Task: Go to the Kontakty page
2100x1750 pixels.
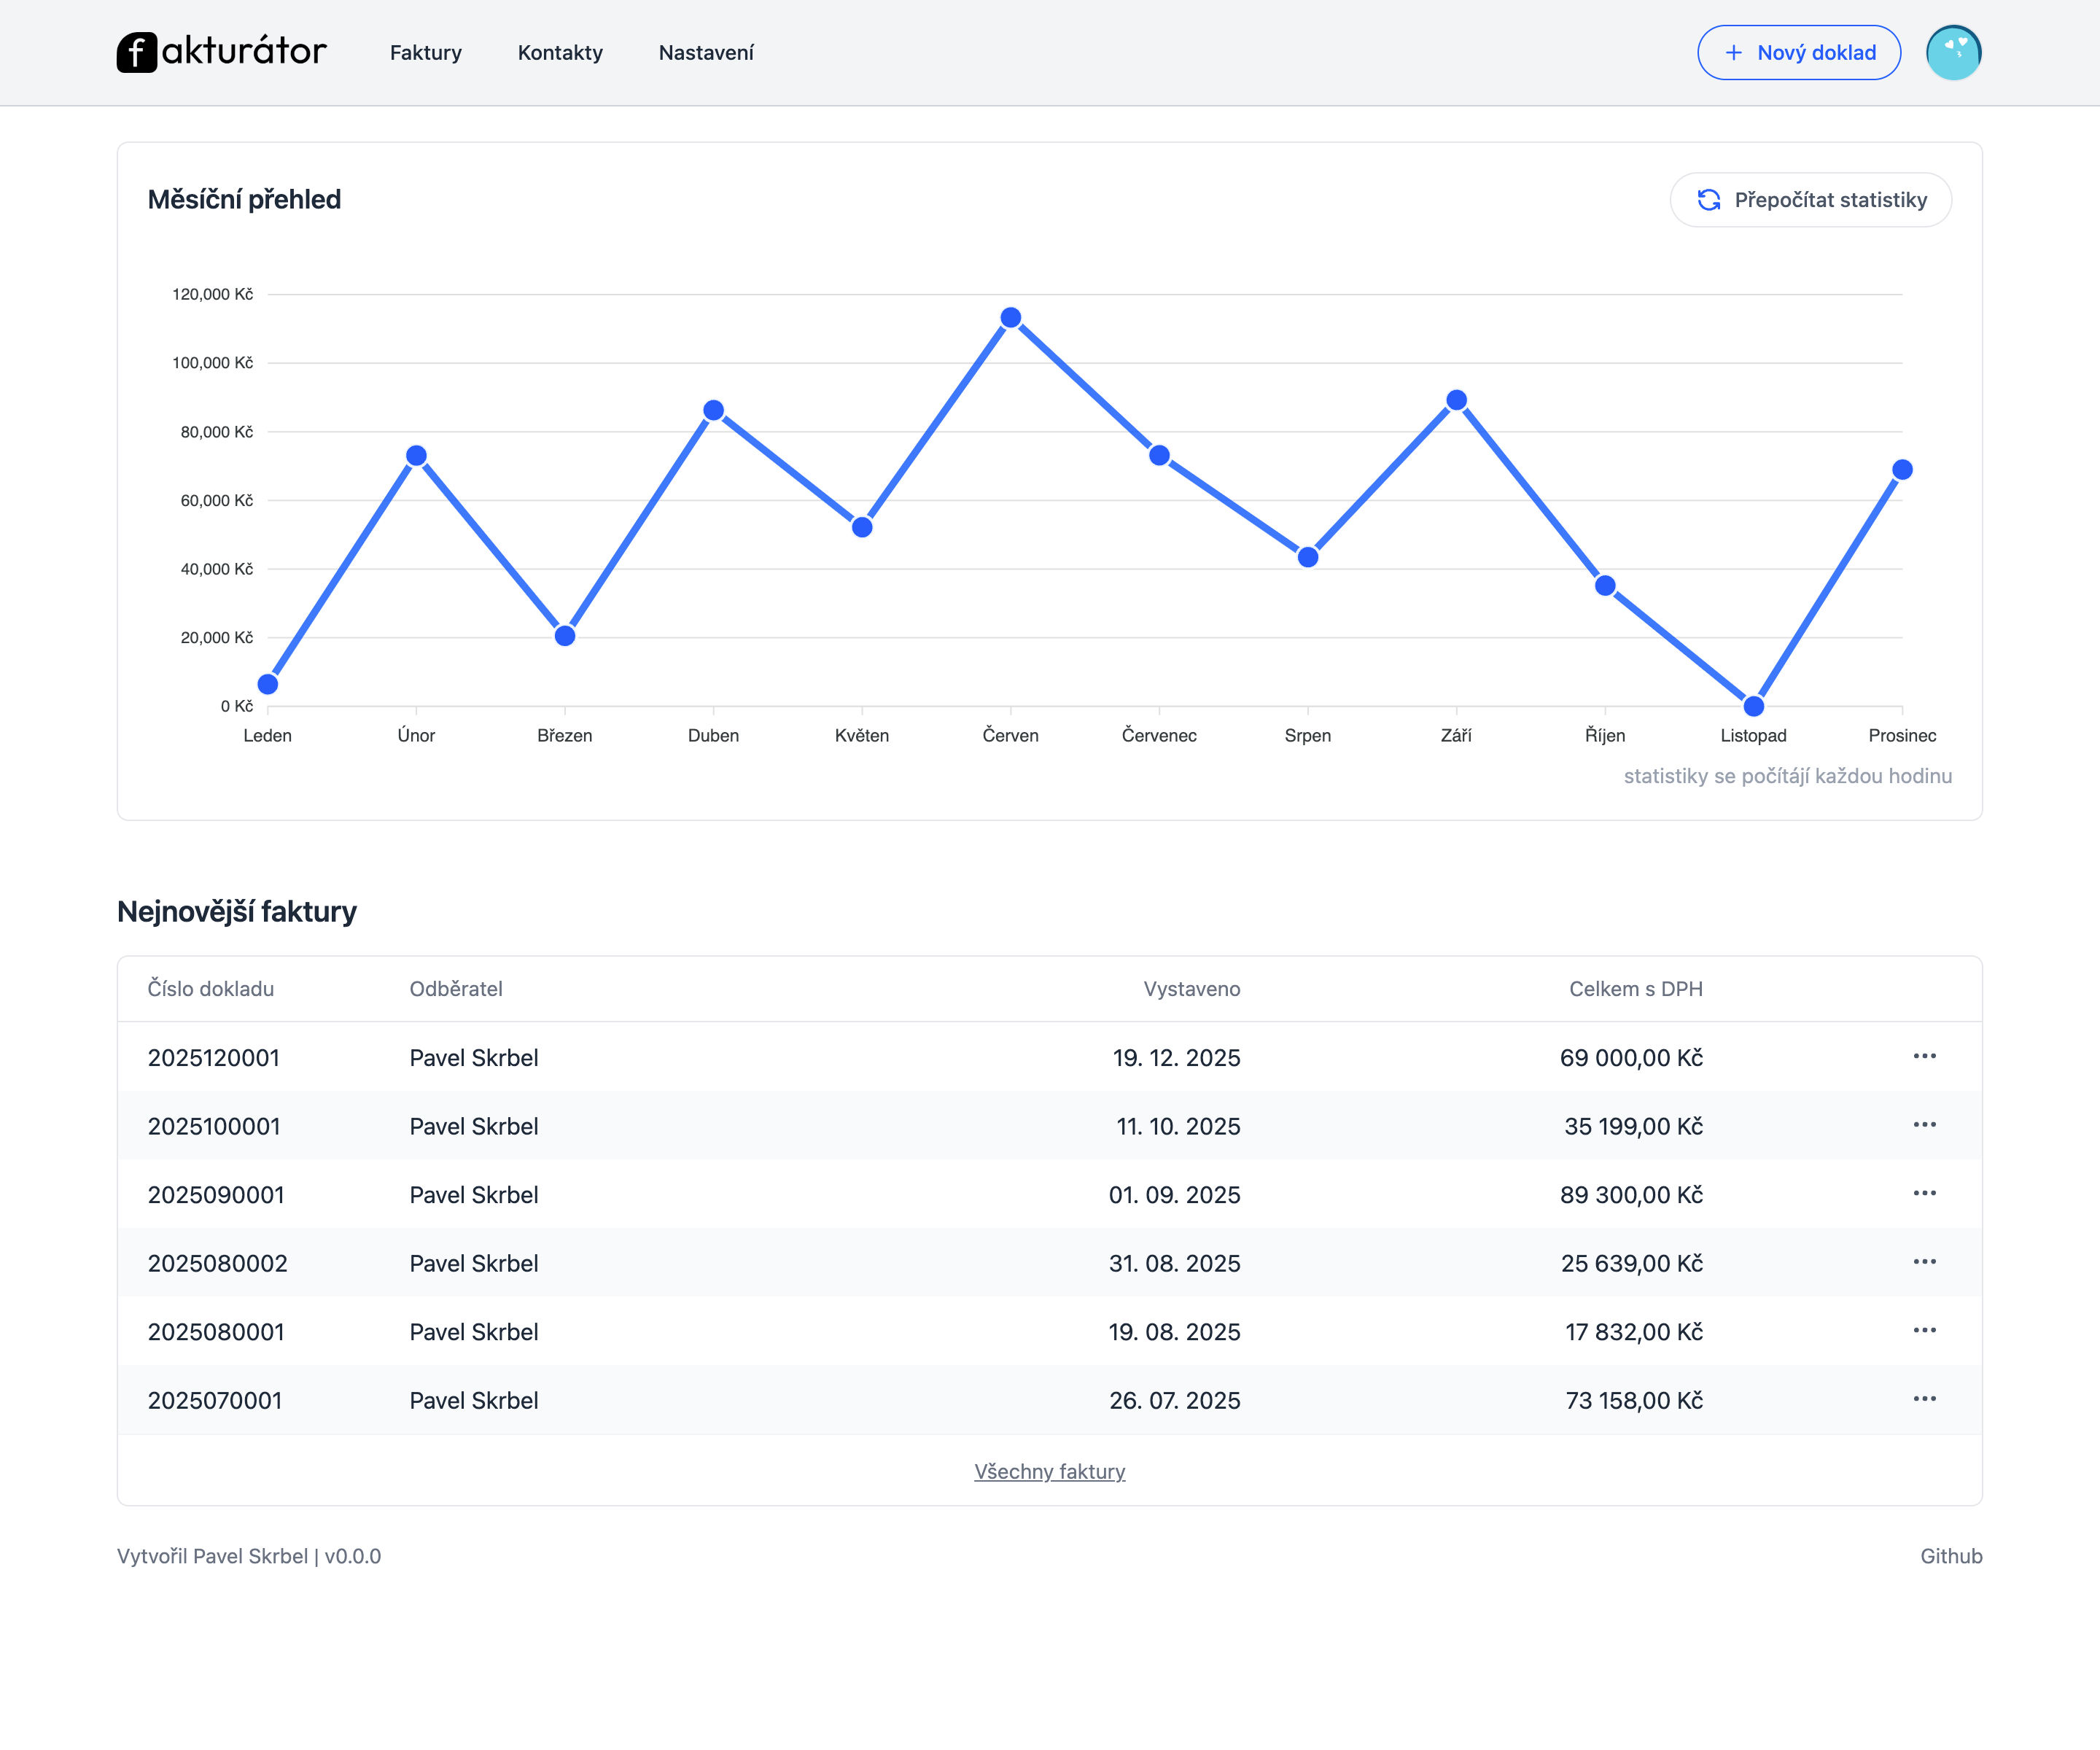Action: pos(560,52)
